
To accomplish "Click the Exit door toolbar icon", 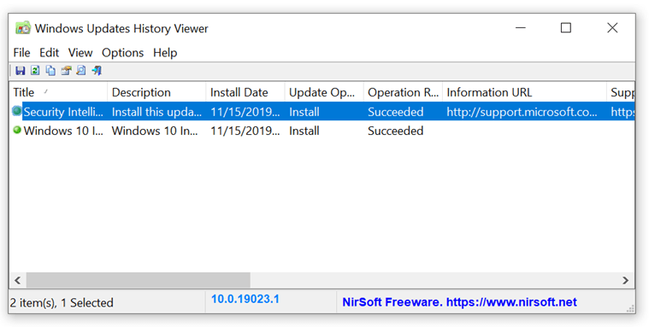I will pyautogui.click(x=97, y=71).
